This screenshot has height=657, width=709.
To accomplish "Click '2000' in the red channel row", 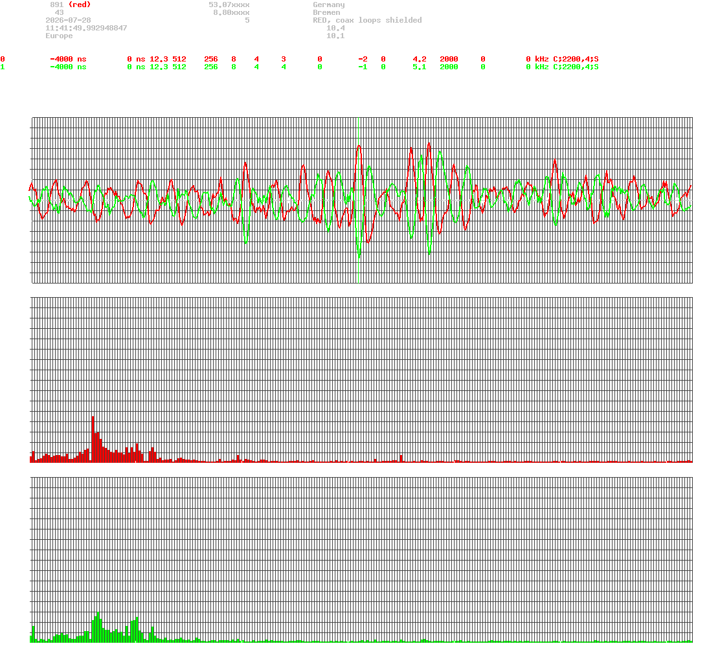I will coord(449,60).
